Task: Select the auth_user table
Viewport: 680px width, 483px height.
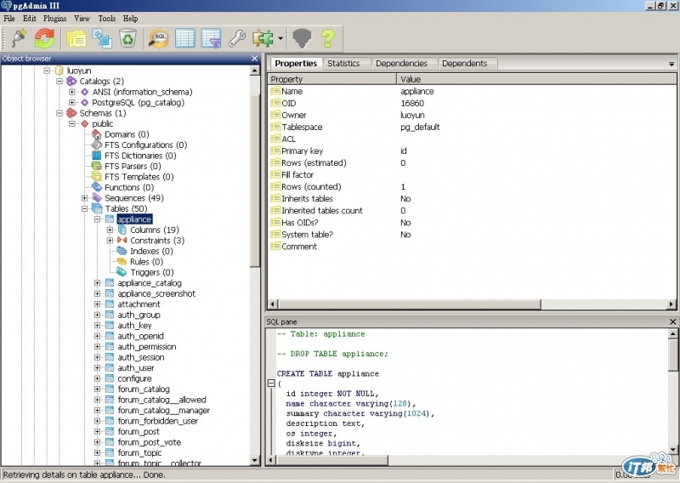Action: pyautogui.click(x=136, y=368)
